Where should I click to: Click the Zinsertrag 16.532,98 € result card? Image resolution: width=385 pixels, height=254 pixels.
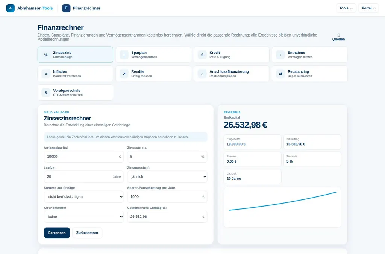[x=312, y=142]
